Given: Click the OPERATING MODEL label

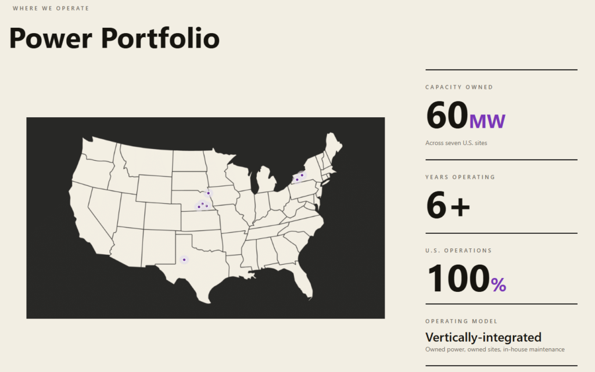Looking at the screenshot, I should pos(461,322).
